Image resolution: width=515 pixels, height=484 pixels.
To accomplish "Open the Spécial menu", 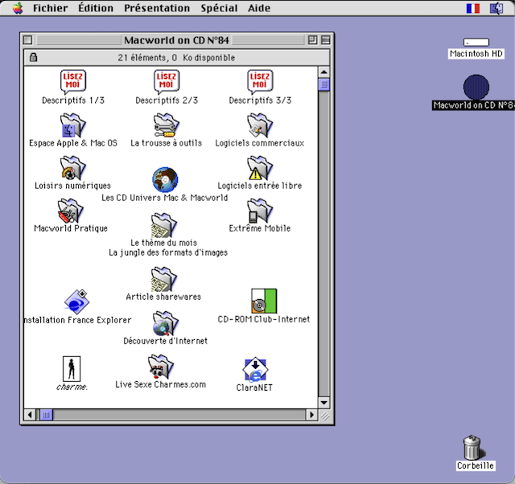I will pyautogui.click(x=219, y=8).
